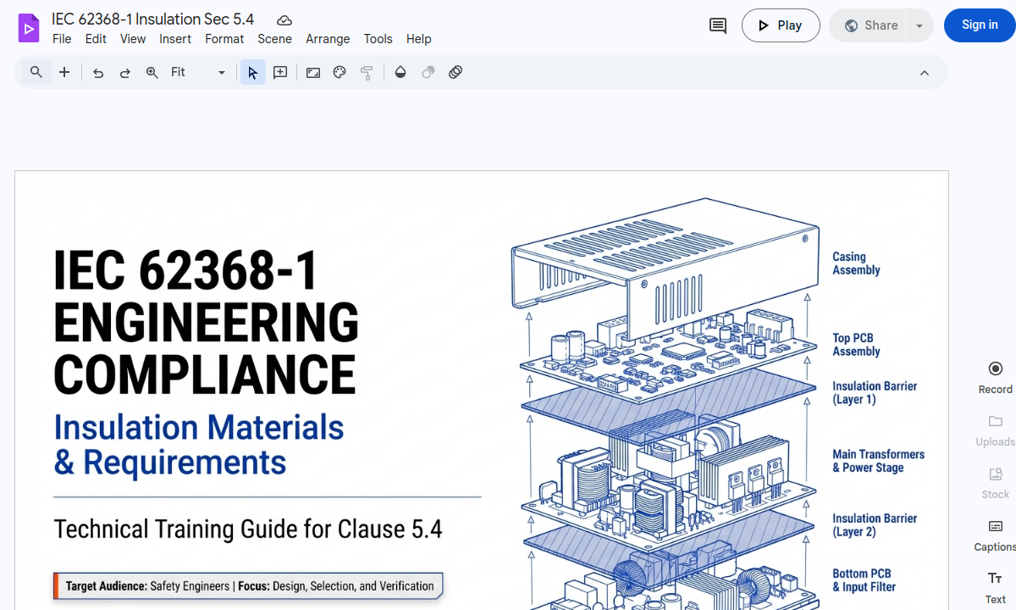The image size is (1016, 610).
Task: Open the comment history icon
Action: click(x=717, y=25)
